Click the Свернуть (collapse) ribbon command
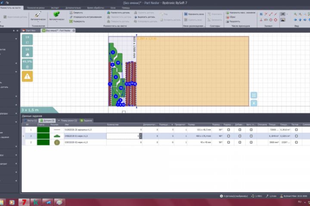 (x=76, y=12)
